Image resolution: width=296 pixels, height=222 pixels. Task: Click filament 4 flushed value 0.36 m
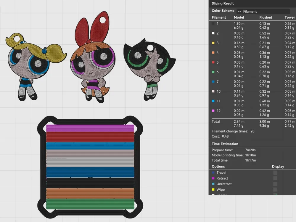pos(264,53)
